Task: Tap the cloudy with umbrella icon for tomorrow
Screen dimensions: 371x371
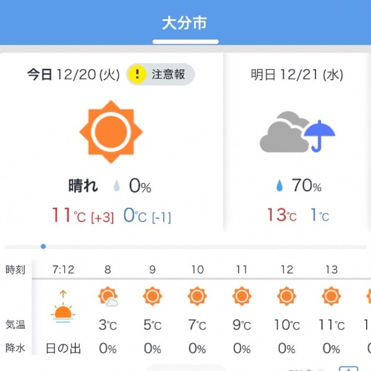Action: 297,132
